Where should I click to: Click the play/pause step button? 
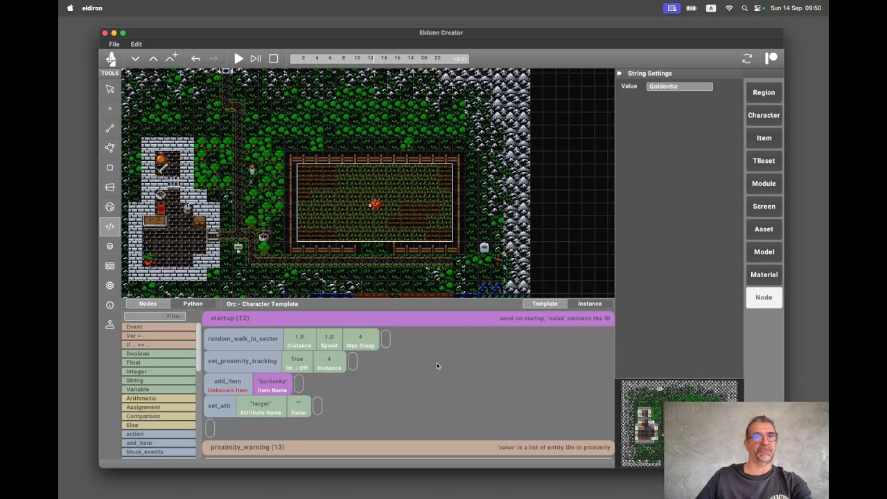tap(256, 59)
